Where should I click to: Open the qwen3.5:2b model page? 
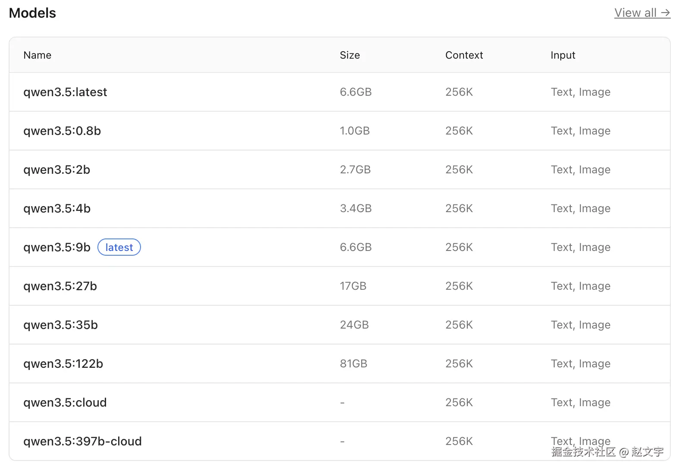point(57,170)
